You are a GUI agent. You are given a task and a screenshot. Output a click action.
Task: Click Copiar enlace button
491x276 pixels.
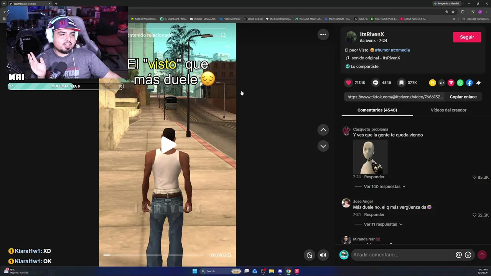pyautogui.click(x=463, y=97)
